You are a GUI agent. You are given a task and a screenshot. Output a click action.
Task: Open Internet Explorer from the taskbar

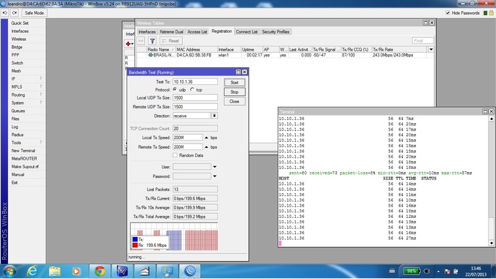click(x=33, y=270)
